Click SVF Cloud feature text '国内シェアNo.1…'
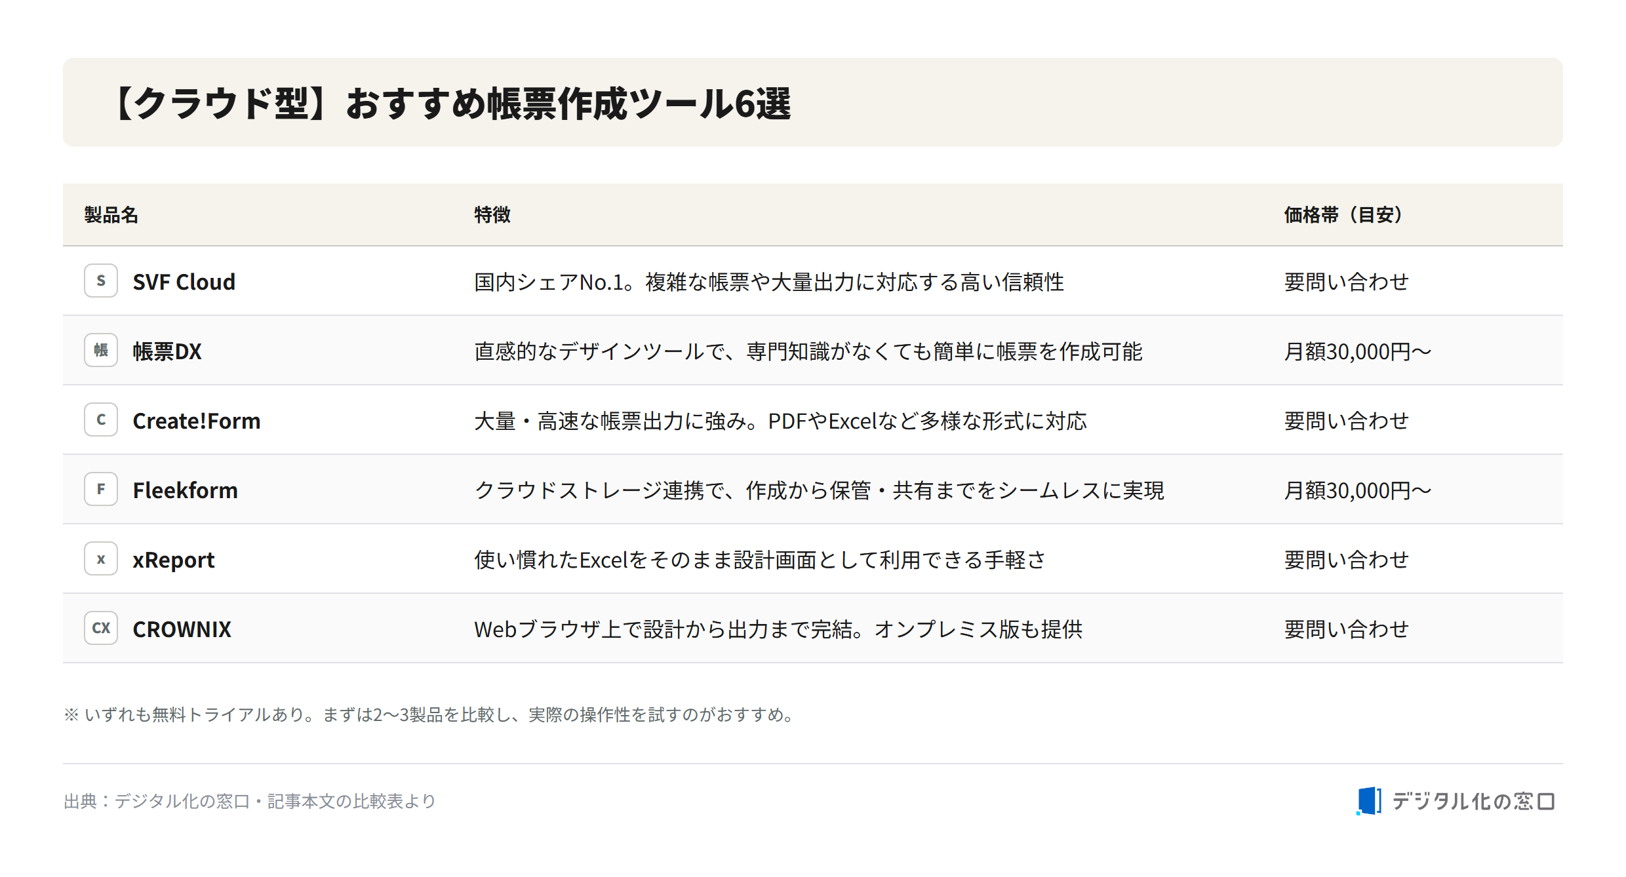Screen dimensions: 1626x877 tap(769, 282)
